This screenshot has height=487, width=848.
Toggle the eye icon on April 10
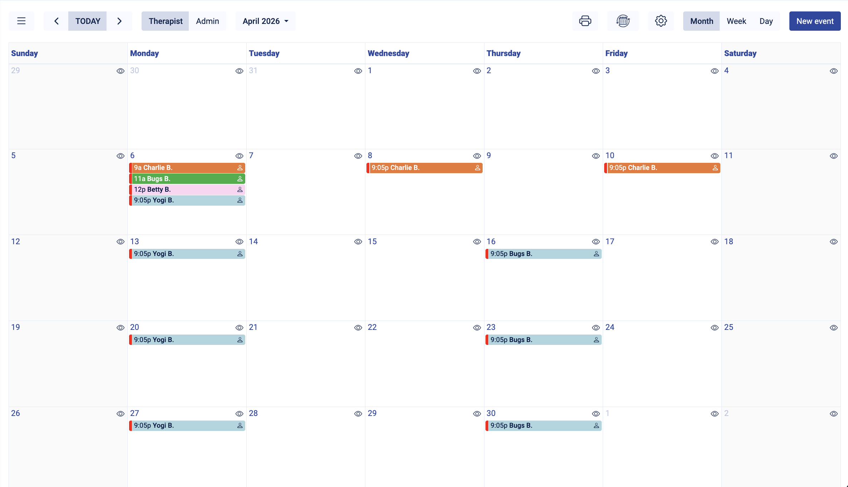(715, 156)
